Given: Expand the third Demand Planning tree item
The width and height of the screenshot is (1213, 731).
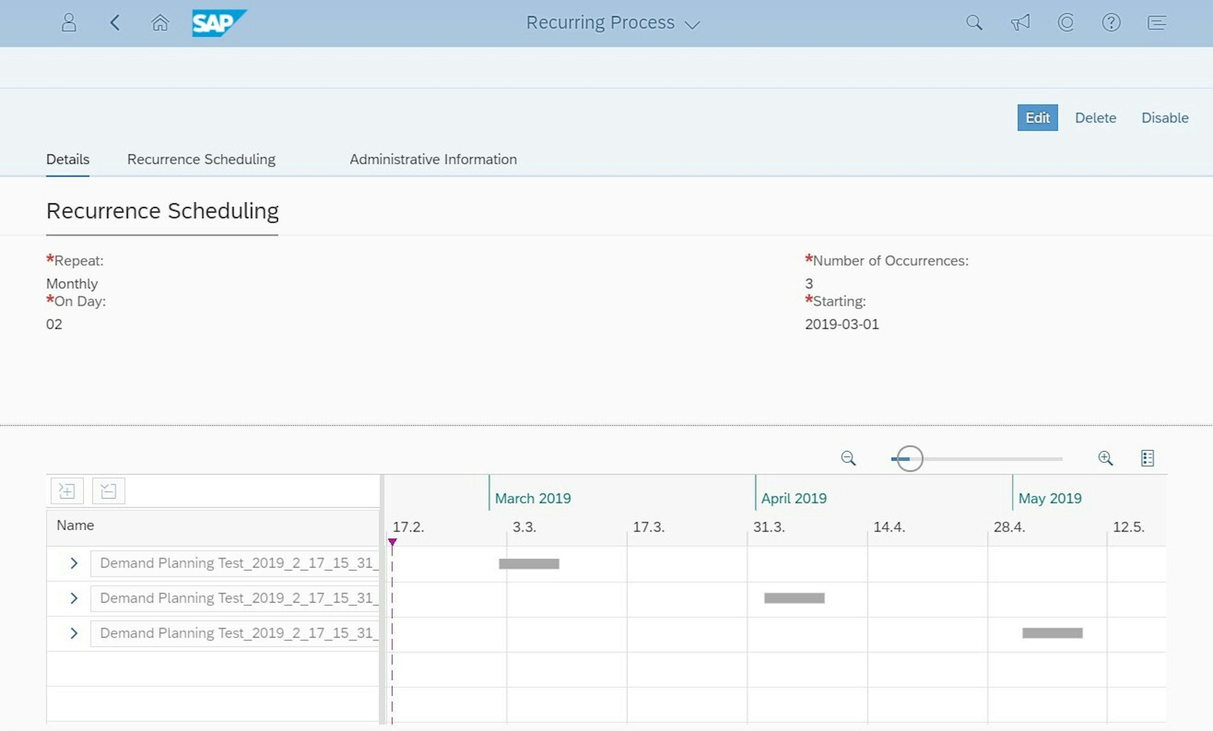Looking at the screenshot, I should [73, 633].
